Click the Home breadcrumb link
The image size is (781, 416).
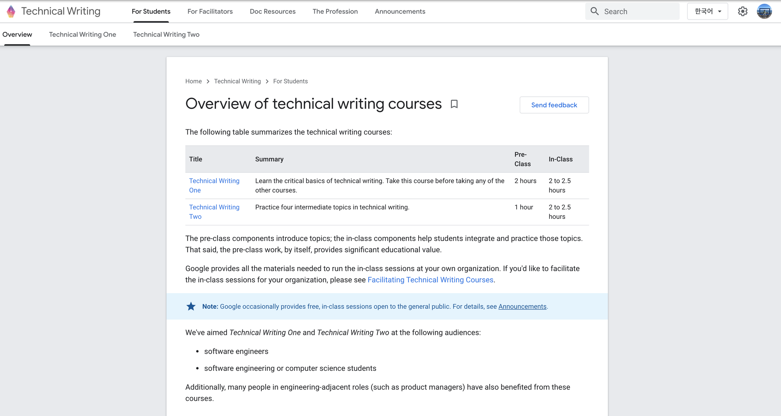[194, 81]
